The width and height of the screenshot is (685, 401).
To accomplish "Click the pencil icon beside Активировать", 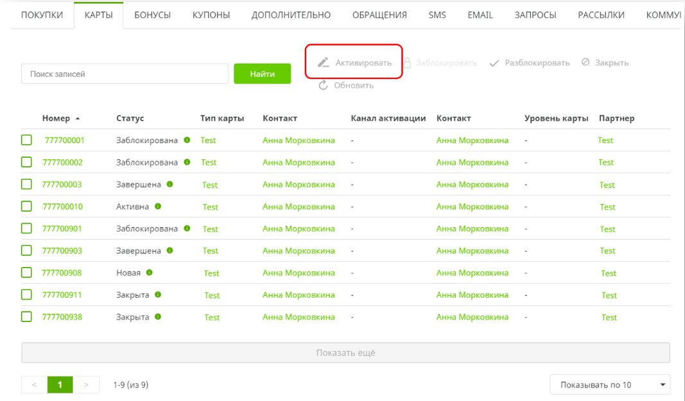I will pyautogui.click(x=324, y=63).
